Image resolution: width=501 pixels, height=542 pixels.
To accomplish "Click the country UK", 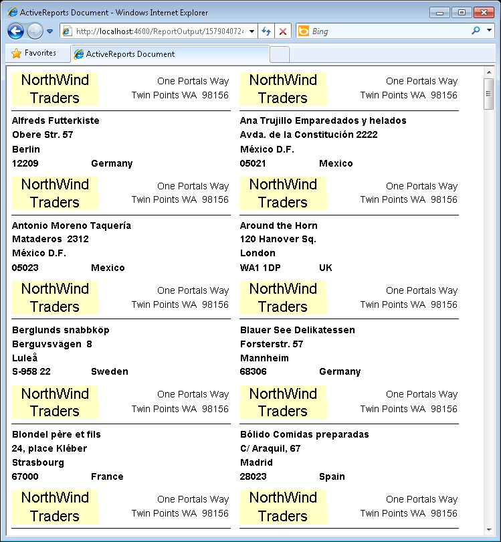I will coord(326,268).
